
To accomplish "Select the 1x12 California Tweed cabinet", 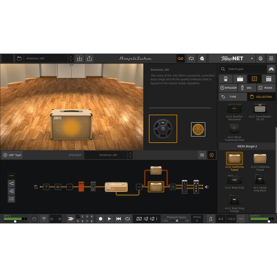I will coord(235,162).
